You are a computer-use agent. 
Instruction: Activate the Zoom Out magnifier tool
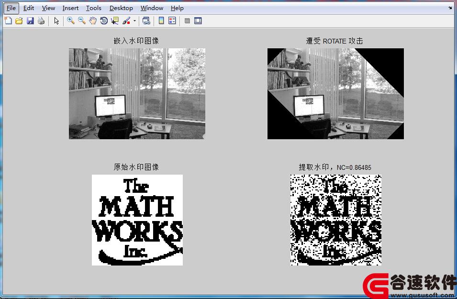(82, 21)
